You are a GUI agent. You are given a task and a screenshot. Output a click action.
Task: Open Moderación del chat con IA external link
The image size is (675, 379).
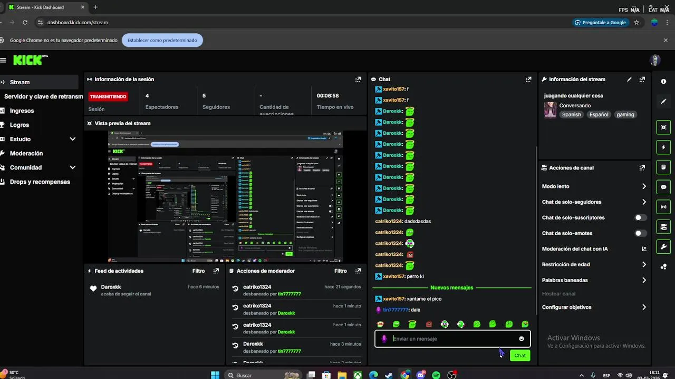coord(644,249)
